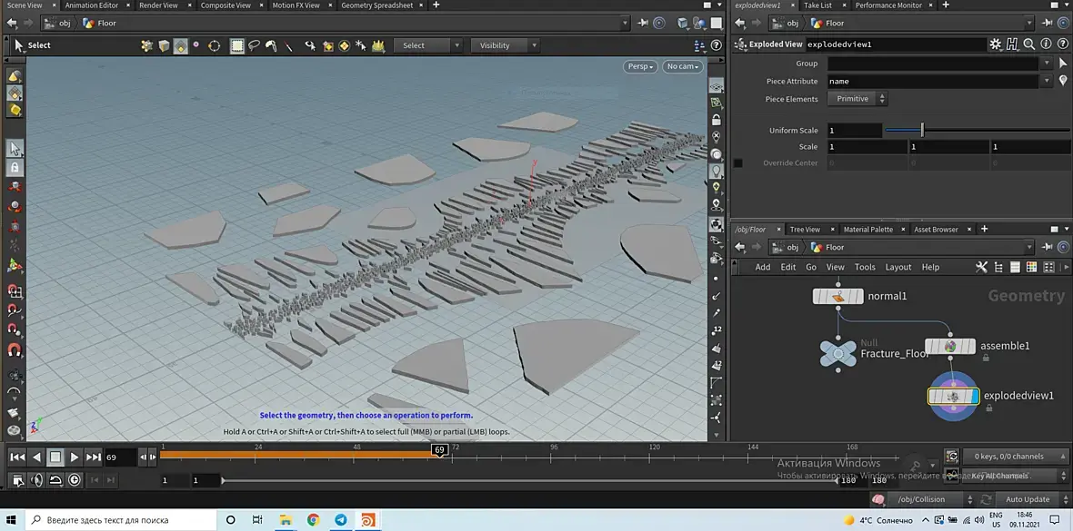Switch to the Geometry Spreadsheet tab
Image resolution: width=1073 pixels, height=531 pixels.
376,5
